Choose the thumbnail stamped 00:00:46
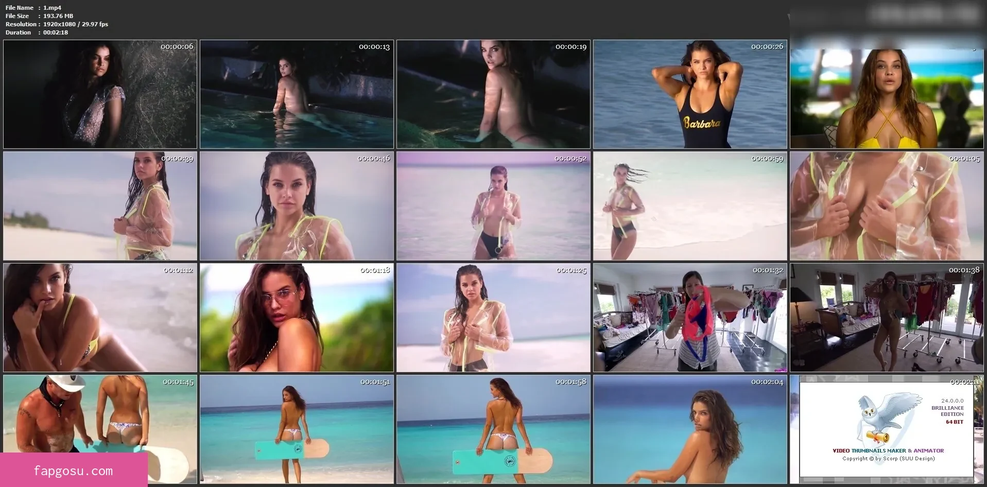The image size is (987, 487). 297,206
